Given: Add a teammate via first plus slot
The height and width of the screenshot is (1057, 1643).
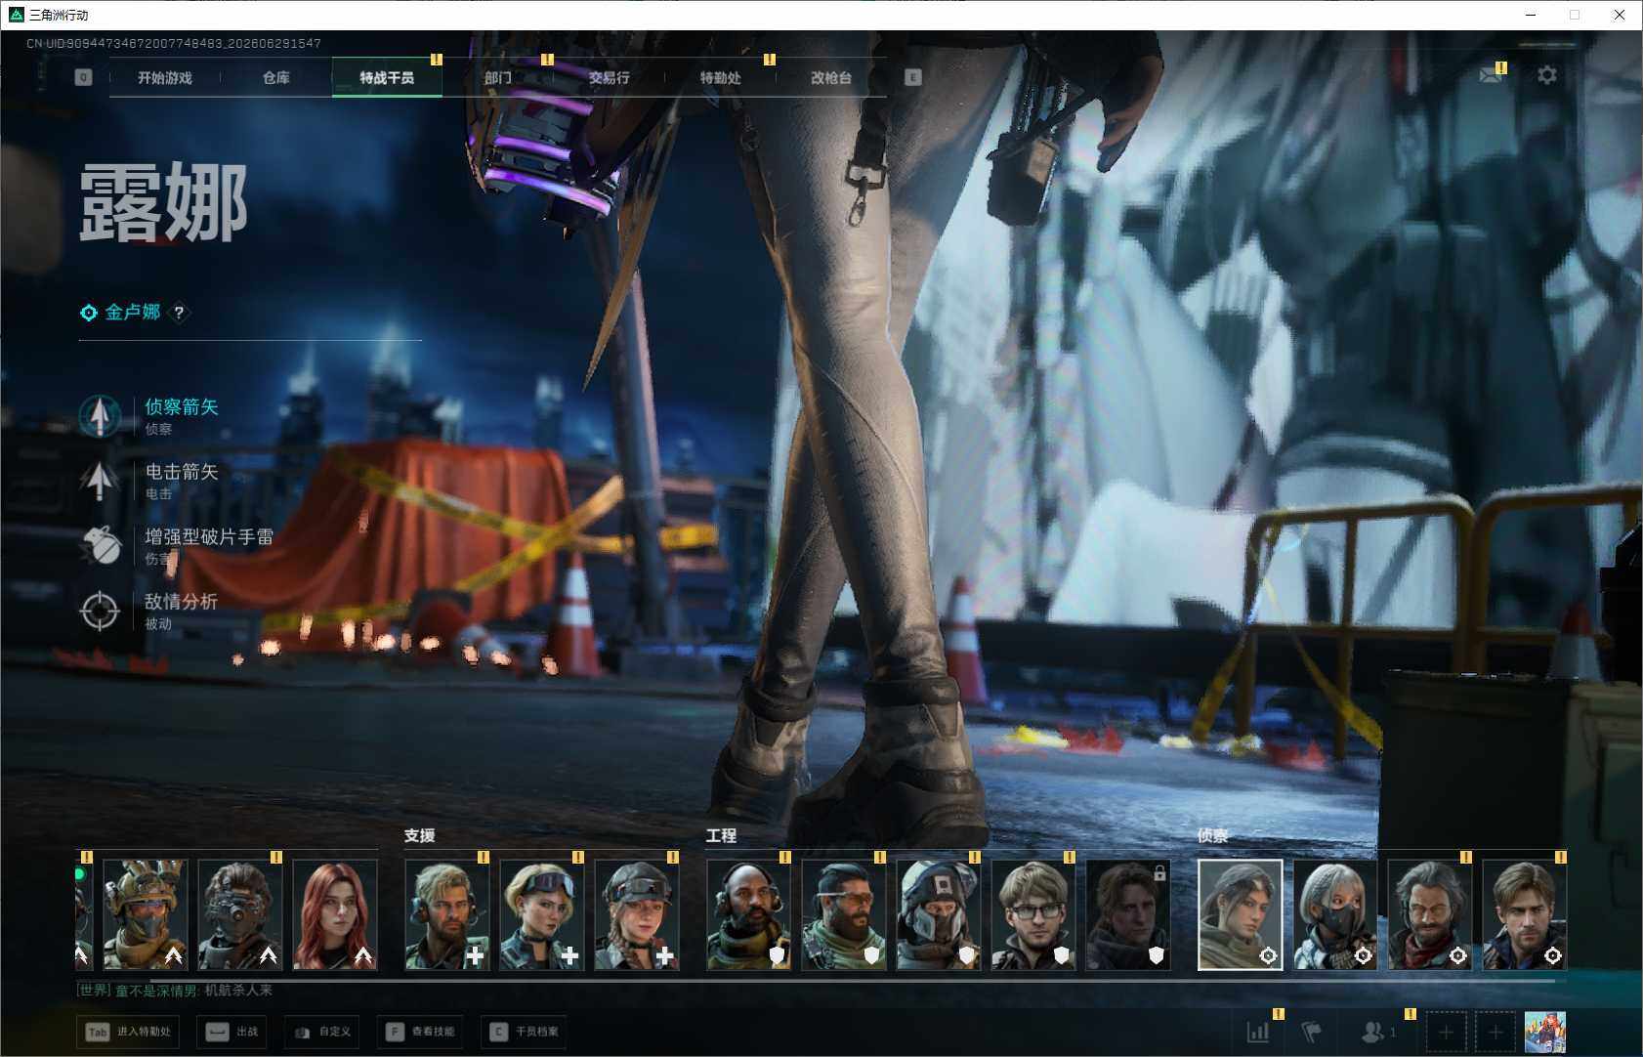Looking at the screenshot, I should point(1447,1032).
